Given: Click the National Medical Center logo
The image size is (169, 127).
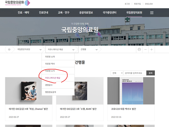Looking at the screenshot, I should coord(18,3).
